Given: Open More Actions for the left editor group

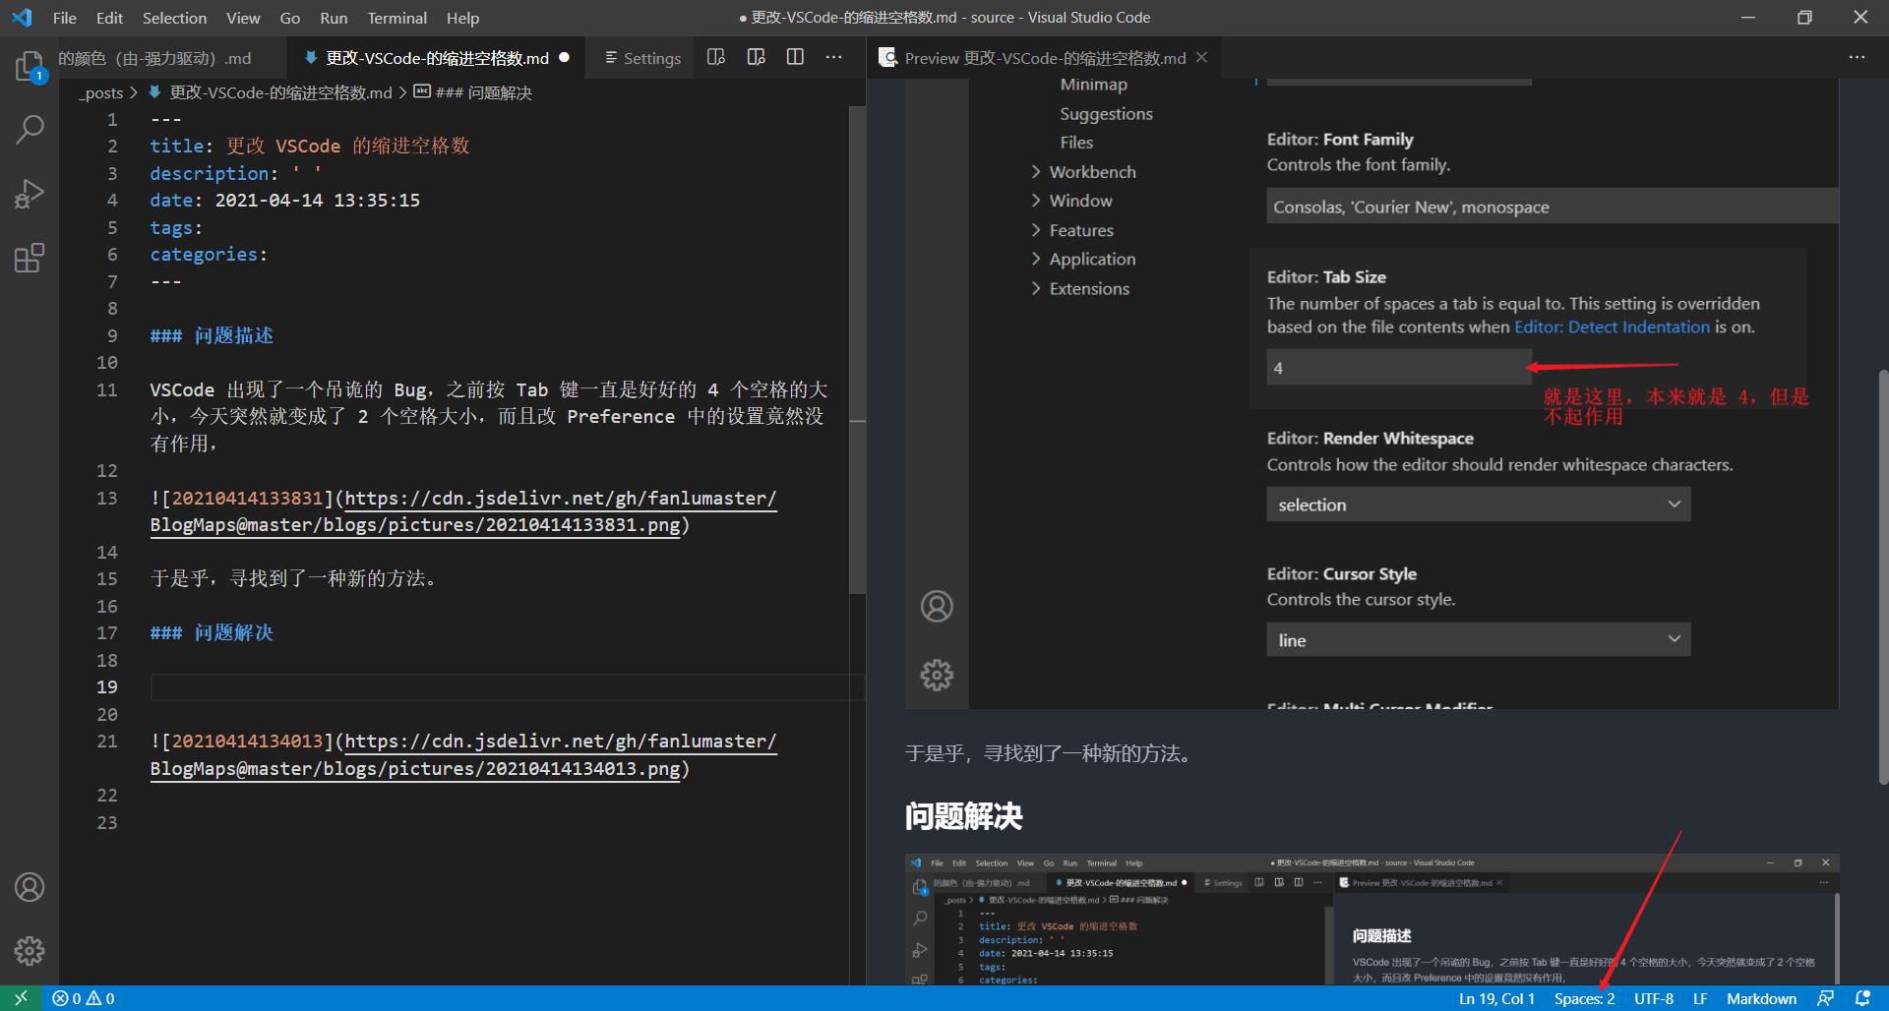Looking at the screenshot, I should (834, 57).
